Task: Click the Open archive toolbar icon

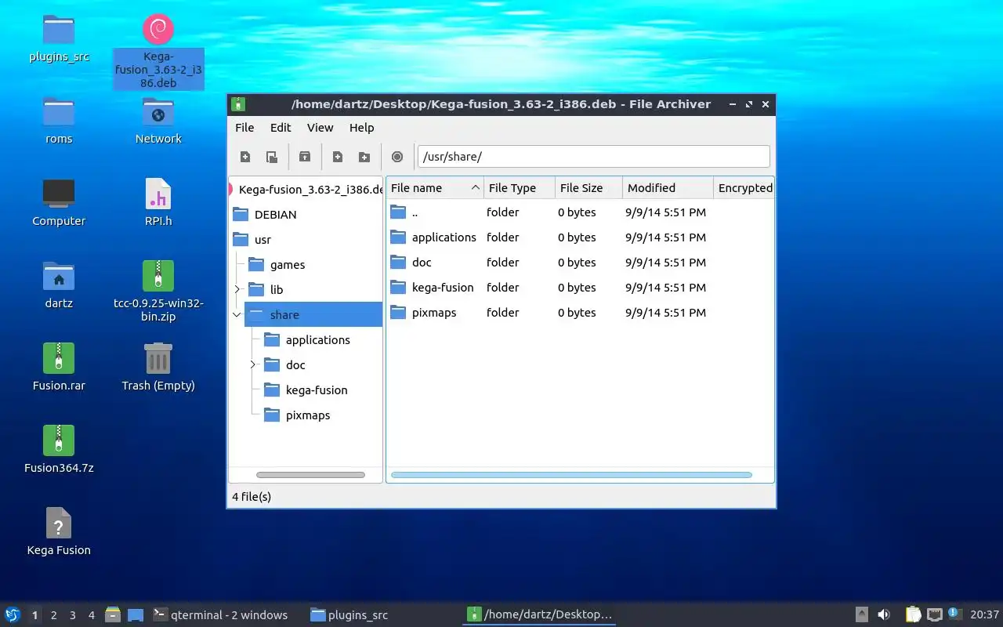Action: (272, 157)
